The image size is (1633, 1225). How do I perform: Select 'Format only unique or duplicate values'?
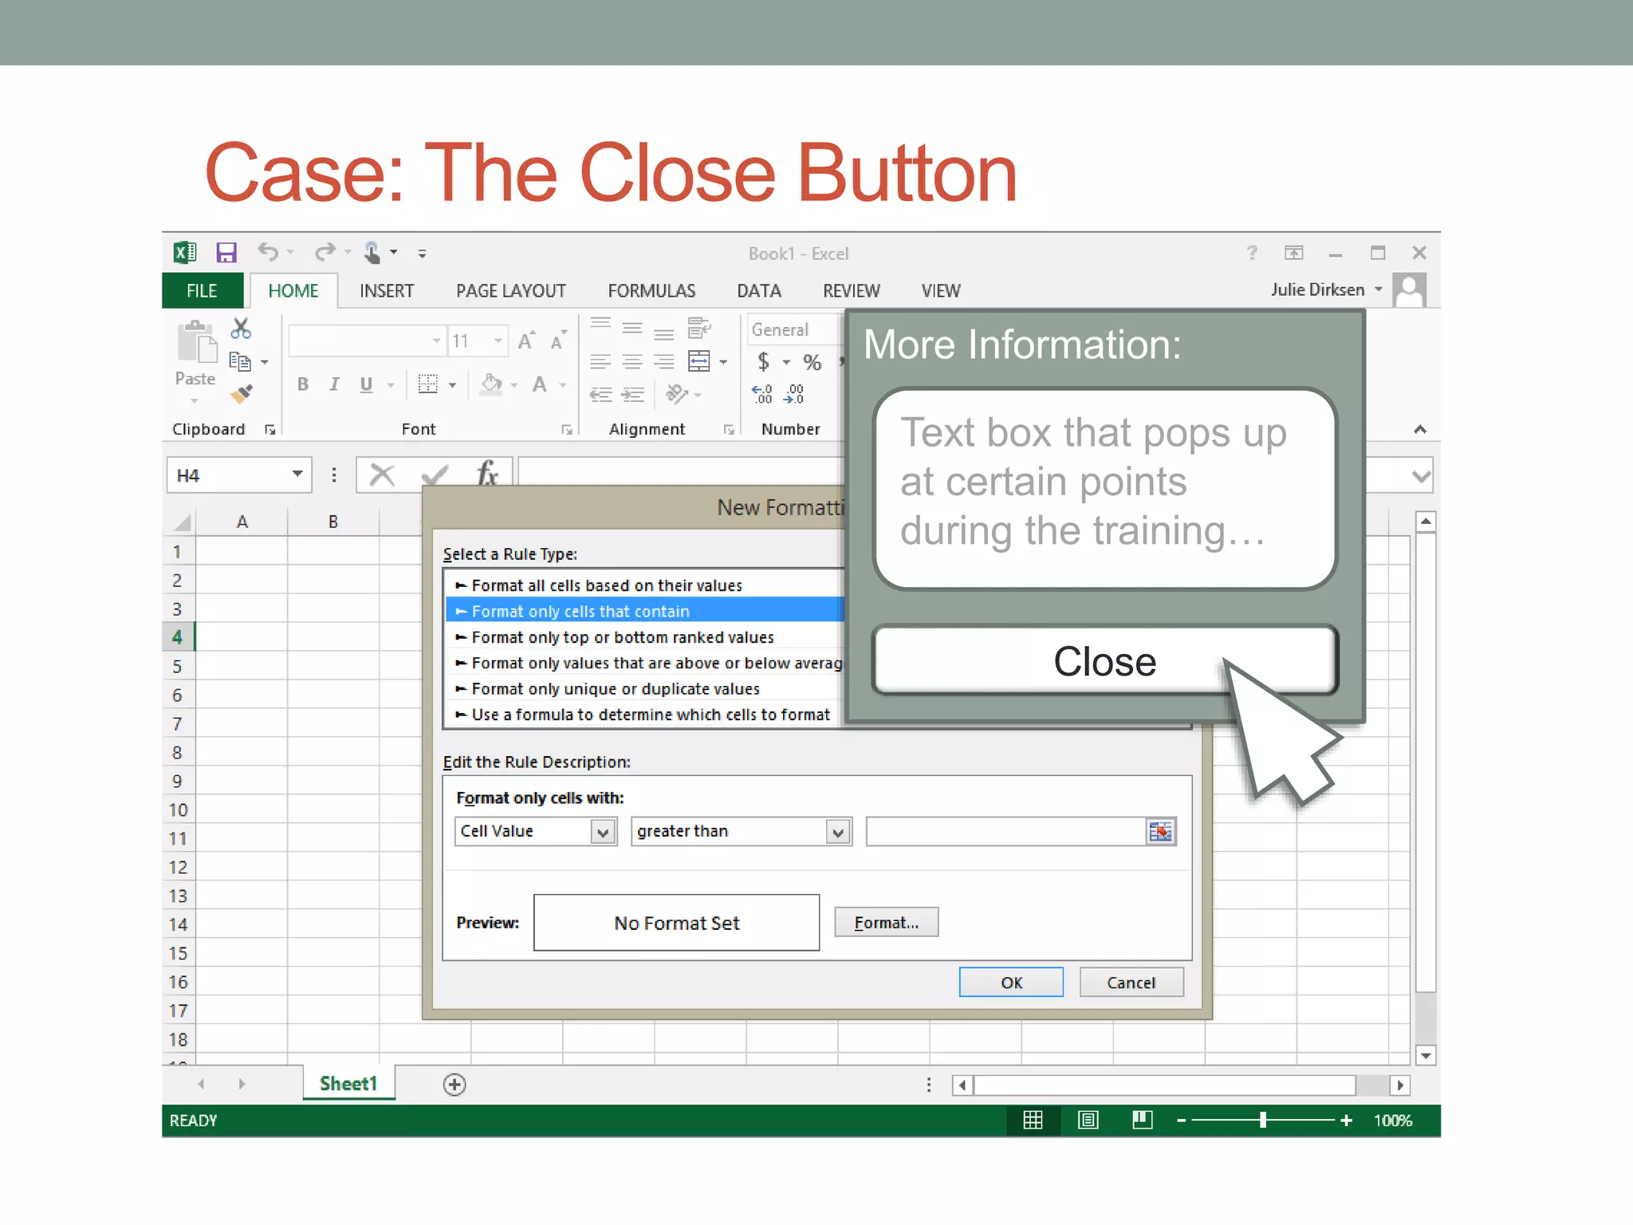tap(644, 689)
